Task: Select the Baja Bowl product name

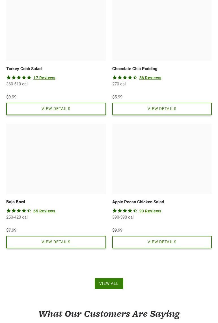Action: pyautogui.click(x=16, y=202)
